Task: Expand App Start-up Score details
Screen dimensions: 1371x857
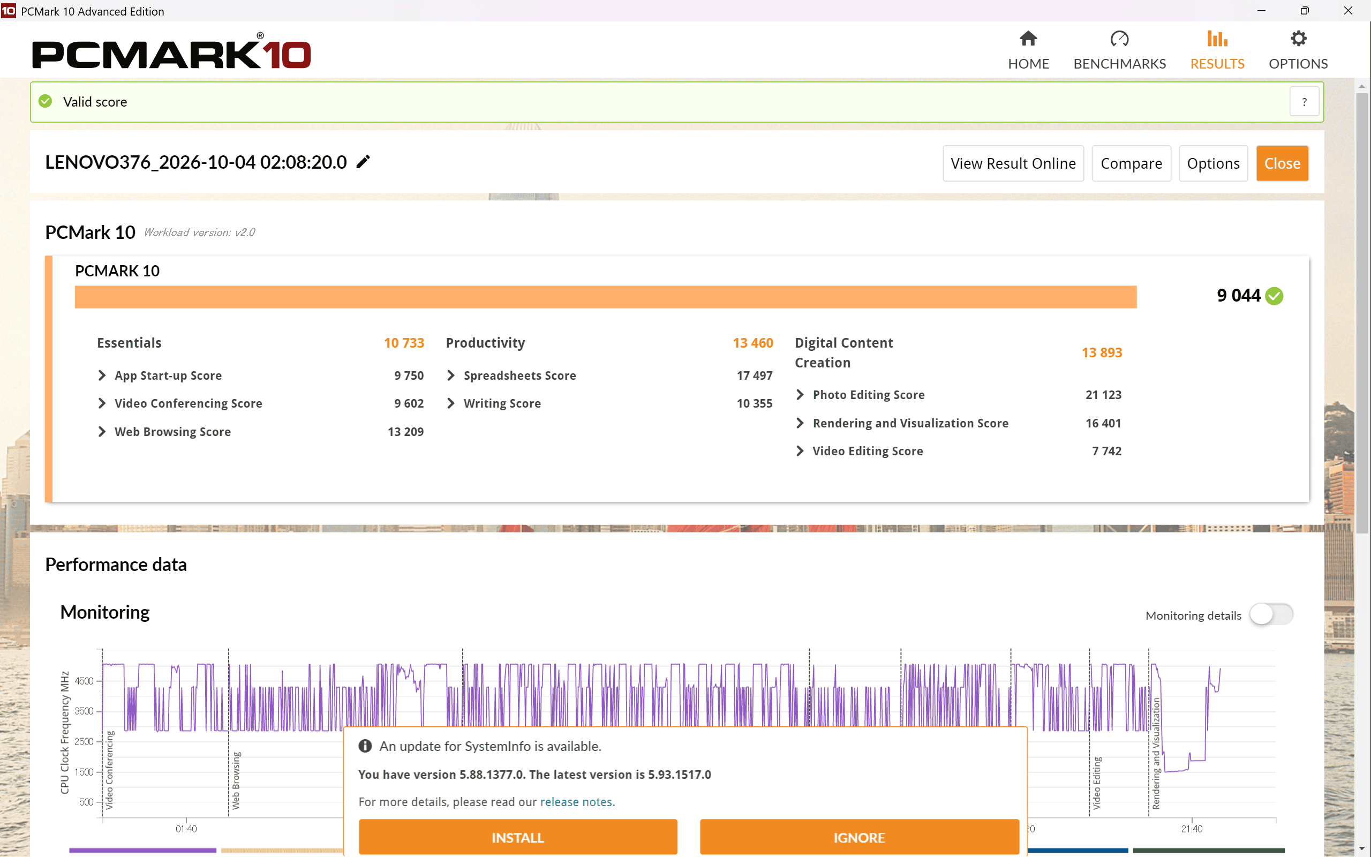Action: (x=102, y=375)
